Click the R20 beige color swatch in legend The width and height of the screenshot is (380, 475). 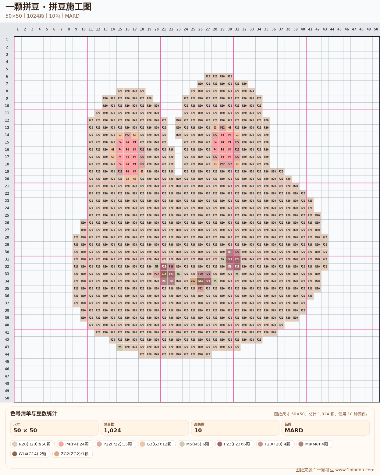click(x=15, y=444)
